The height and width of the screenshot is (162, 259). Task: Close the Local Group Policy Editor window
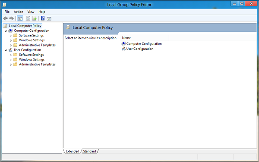(x=251, y=3)
